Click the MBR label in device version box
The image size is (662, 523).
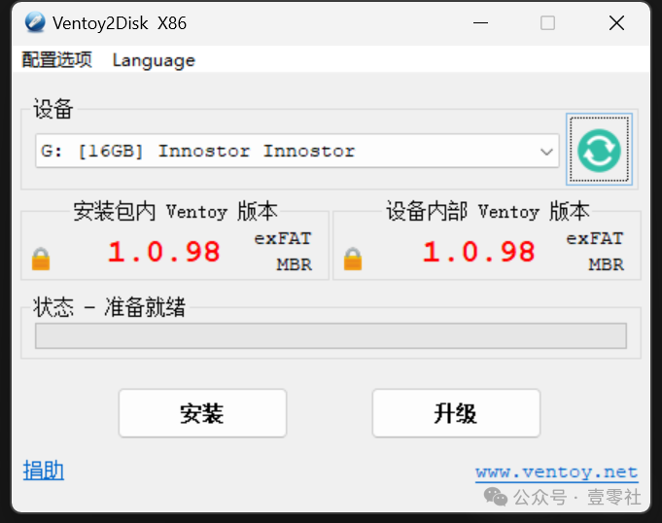tap(607, 264)
